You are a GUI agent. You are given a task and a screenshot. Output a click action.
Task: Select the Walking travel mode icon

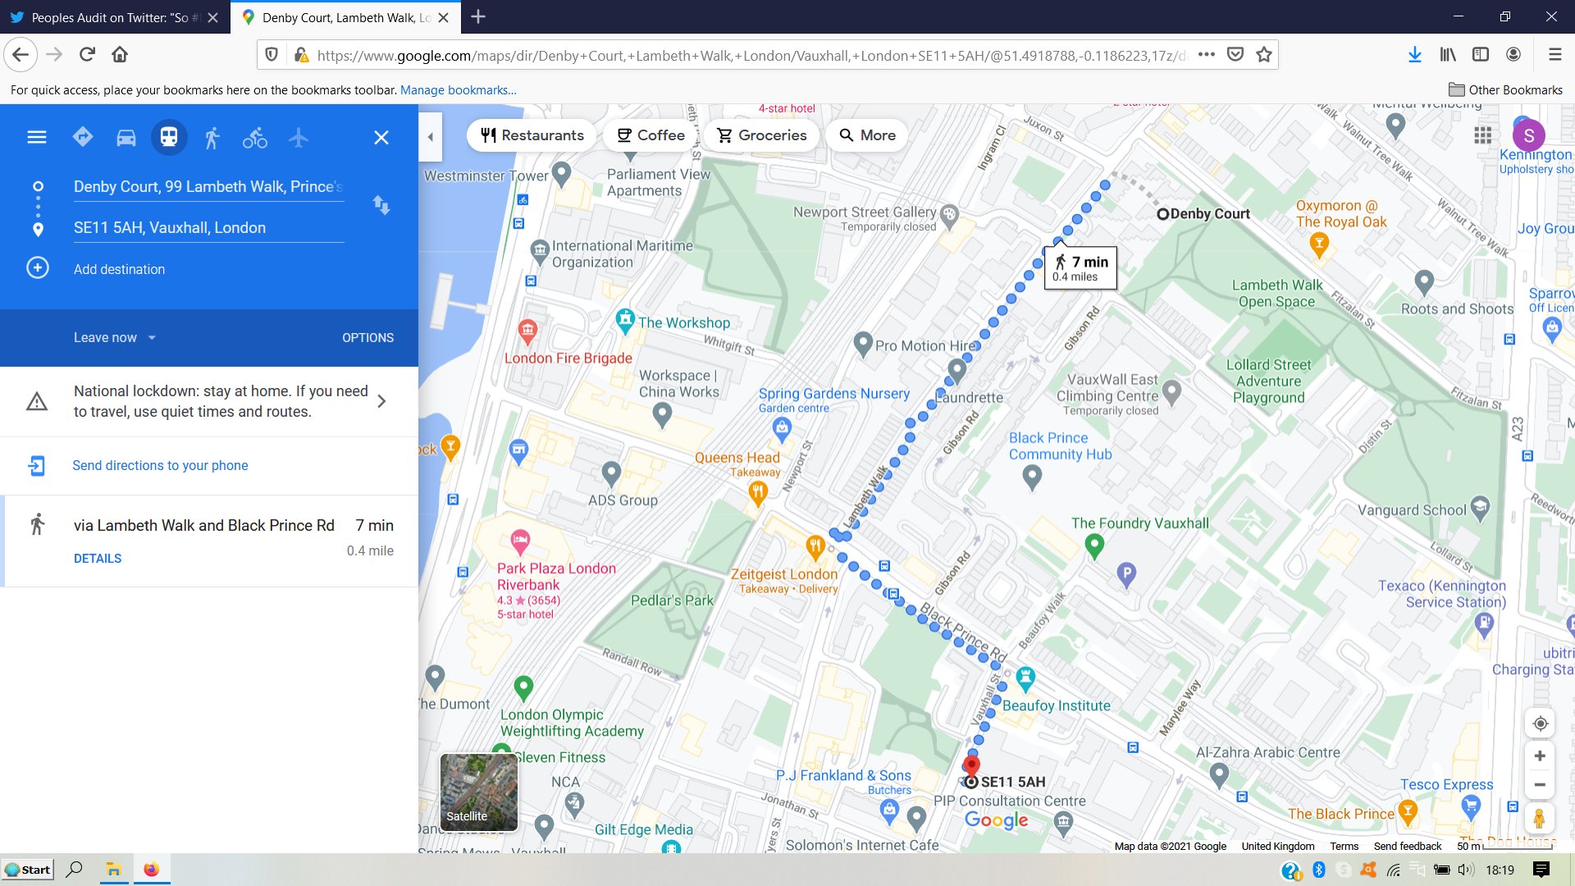click(x=212, y=138)
